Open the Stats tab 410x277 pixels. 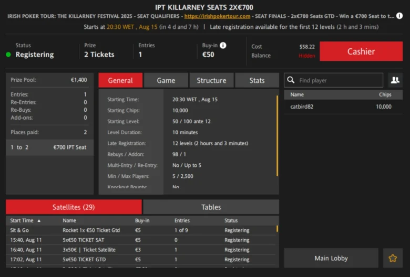257,80
